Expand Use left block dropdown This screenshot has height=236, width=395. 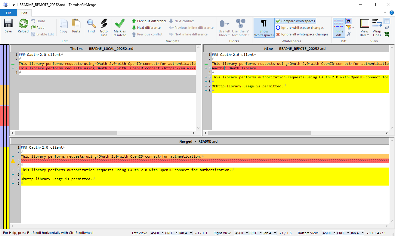coord(224,33)
